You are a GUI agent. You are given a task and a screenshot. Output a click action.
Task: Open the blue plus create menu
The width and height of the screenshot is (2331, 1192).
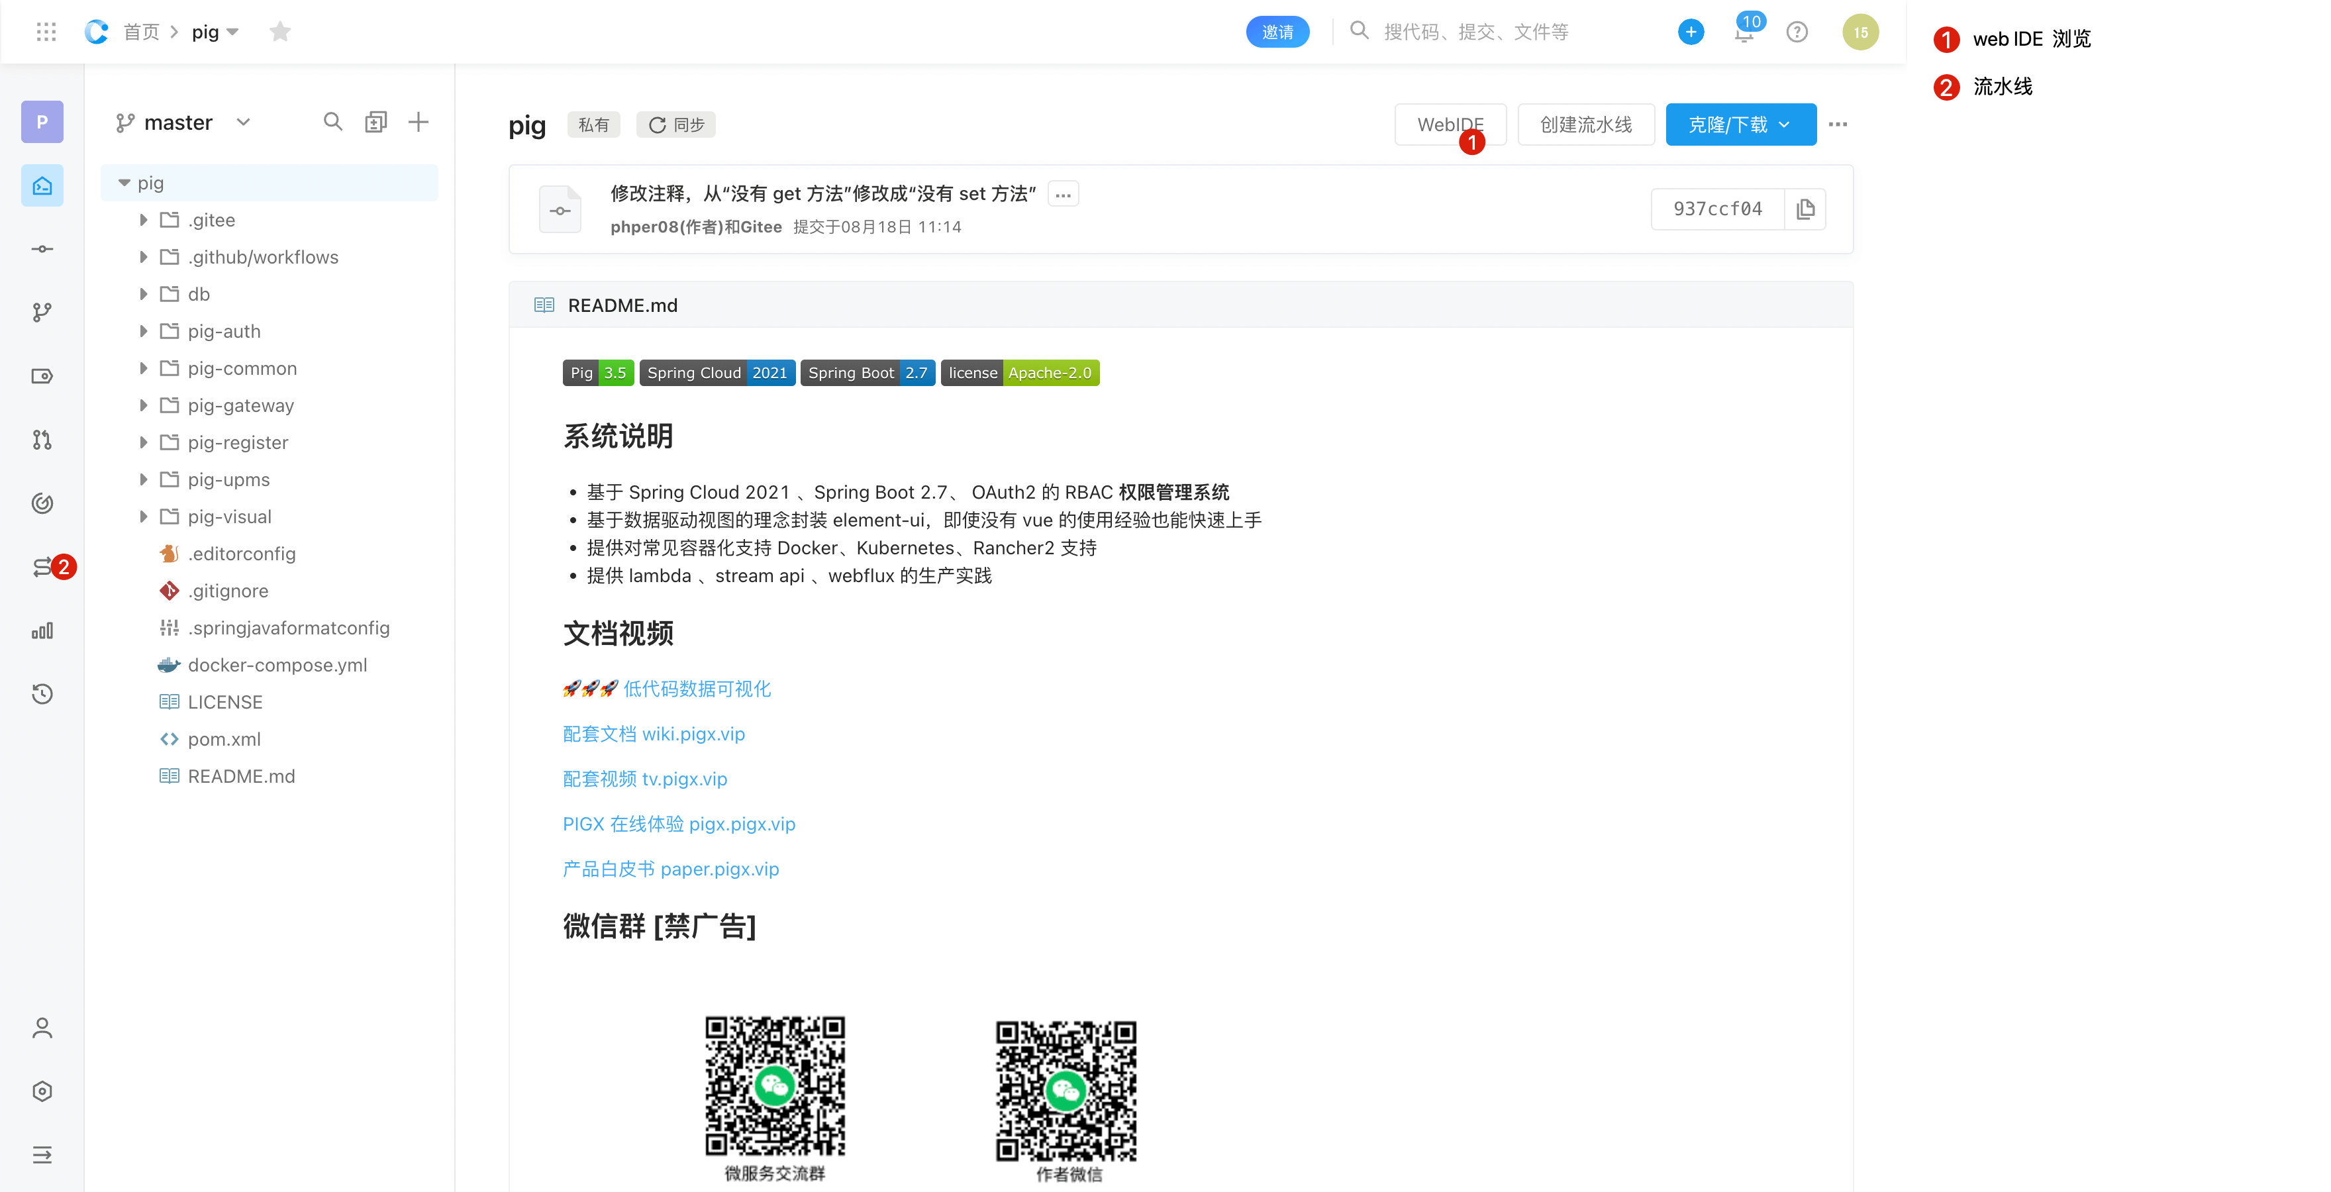click(x=1691, y=32)
